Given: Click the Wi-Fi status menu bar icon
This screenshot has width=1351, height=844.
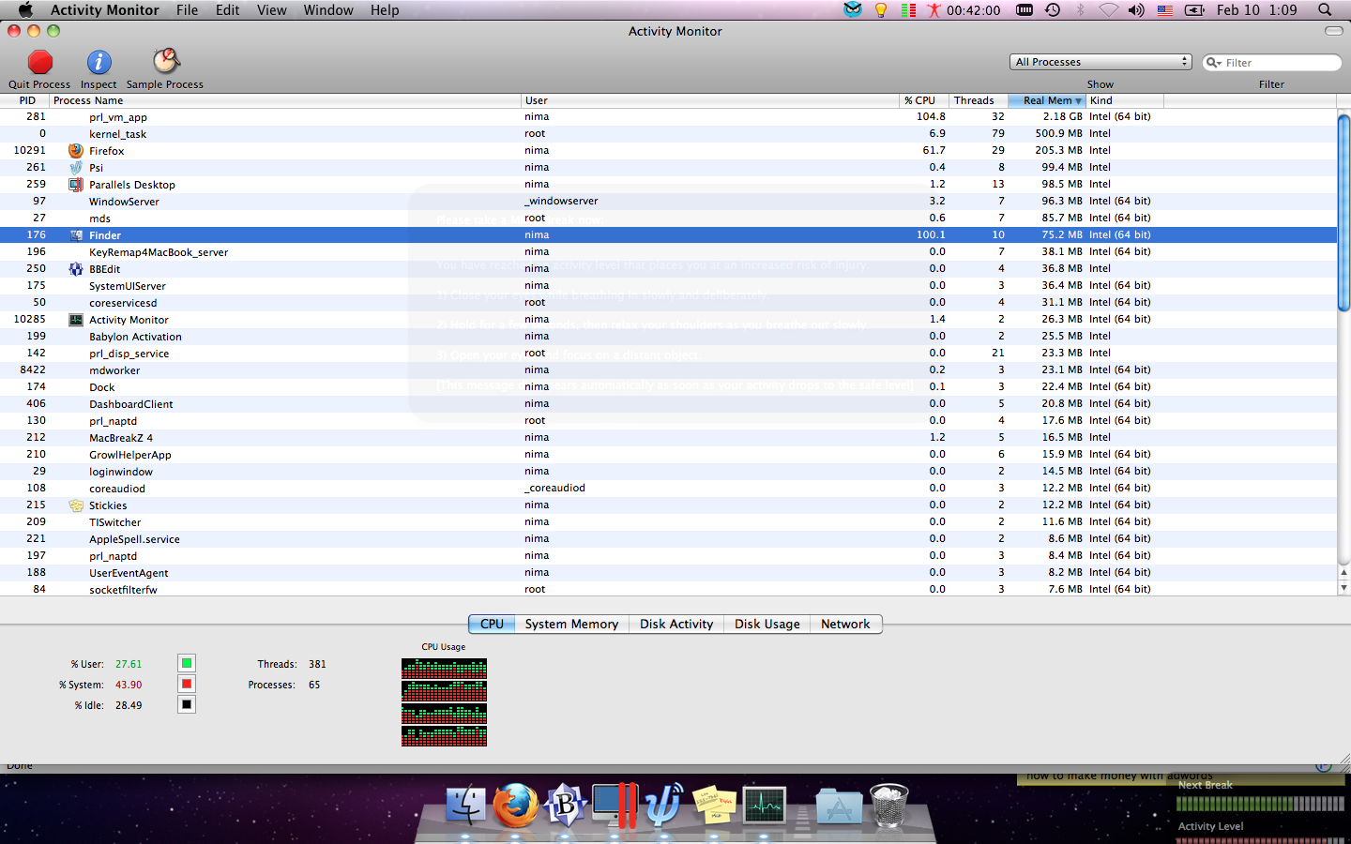Looking at the screenshot, I should [1109, 10].
